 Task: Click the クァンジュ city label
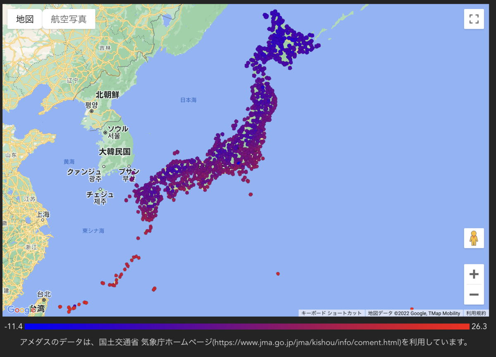click(x=84, y=171)
